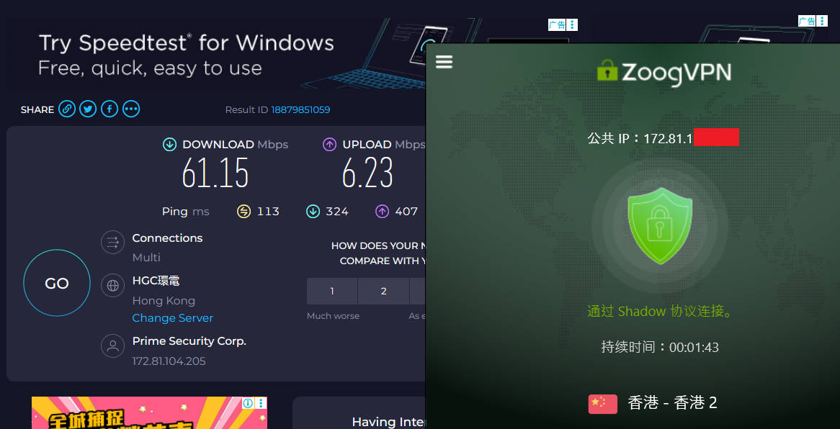
Task: Click the Change Server link
Action: coord(172,318)
